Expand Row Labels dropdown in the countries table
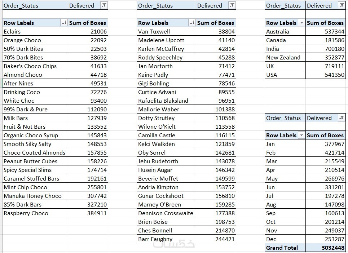The height and width of the screenshot is (253, 348). pos(301,23)
